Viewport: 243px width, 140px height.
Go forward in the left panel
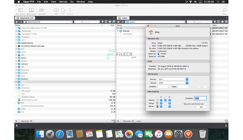pyautogui.click(x=21, y=22)
